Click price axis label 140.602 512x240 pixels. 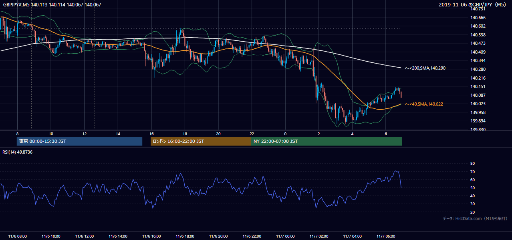(478, 26)
